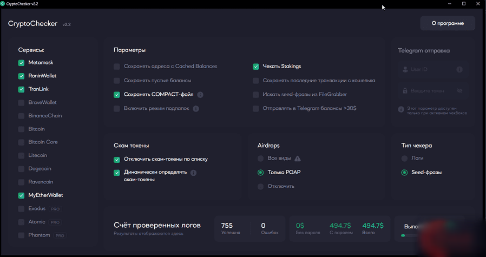Image resolution: width=486 pixels, height=257 pixels.
Task: Click the user silhouette icon in User ID field
Action: tap(405, 69)
